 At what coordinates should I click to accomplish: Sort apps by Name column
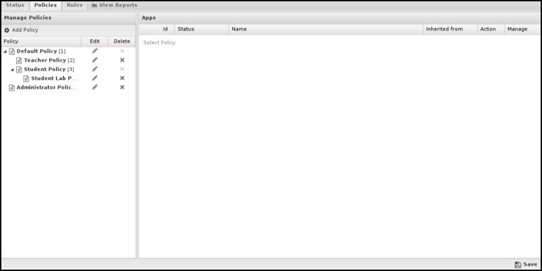327,29
